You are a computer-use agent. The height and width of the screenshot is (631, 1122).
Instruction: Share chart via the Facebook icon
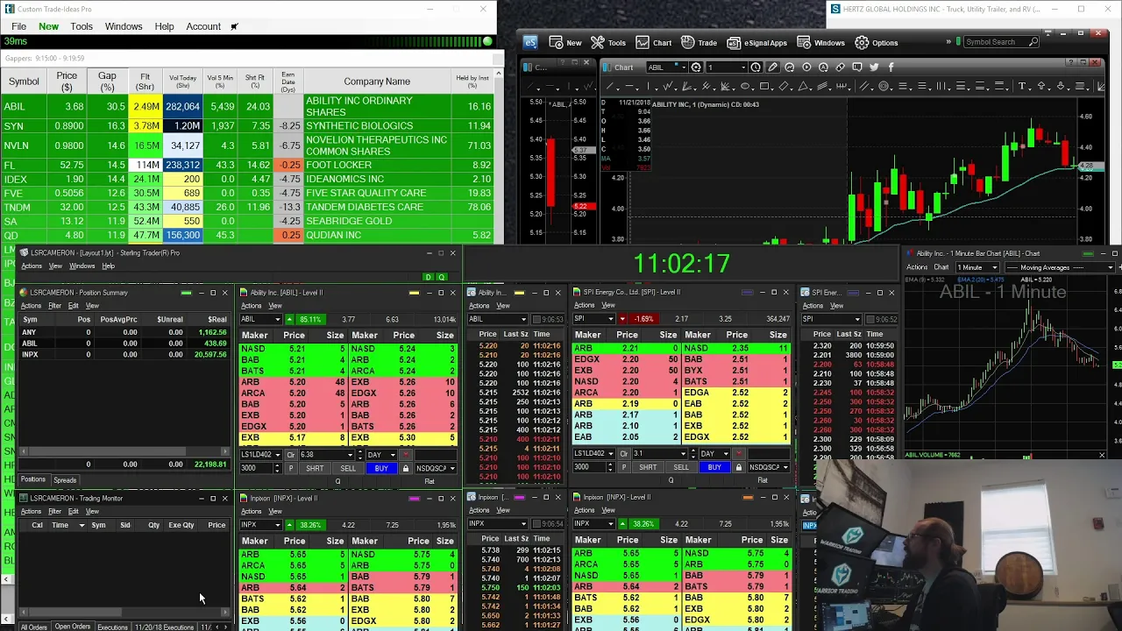pos(891,67)
